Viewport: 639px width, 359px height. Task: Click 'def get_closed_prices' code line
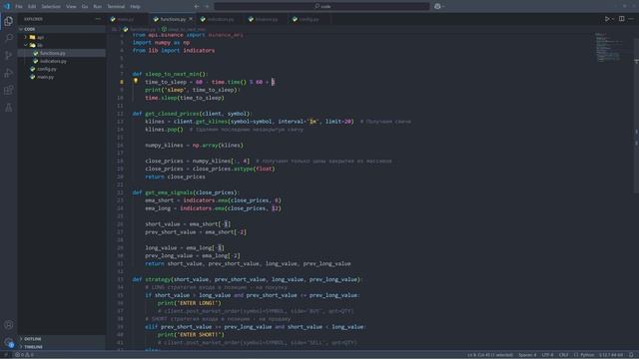pyautogui.click(x=193, y=114)
